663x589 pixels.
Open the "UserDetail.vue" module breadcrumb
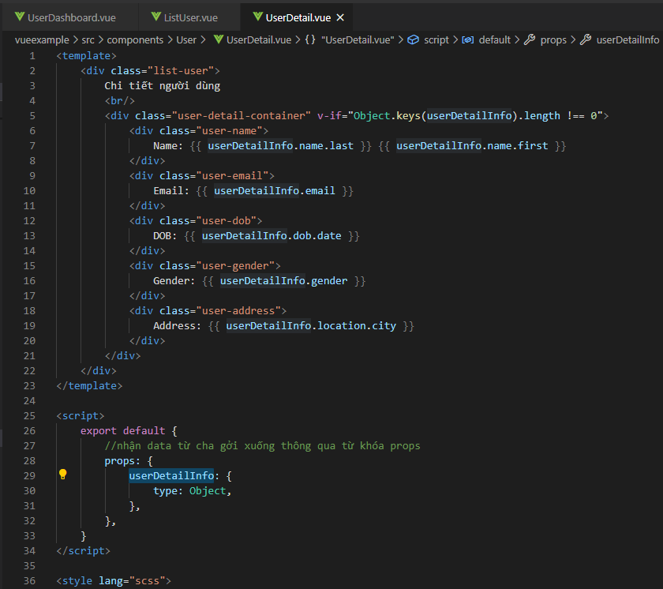point(358,39)
